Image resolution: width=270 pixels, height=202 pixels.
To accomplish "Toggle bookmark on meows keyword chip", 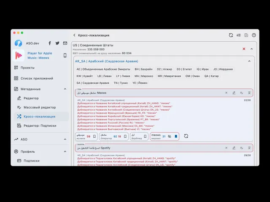I will (x=176, y=136).
